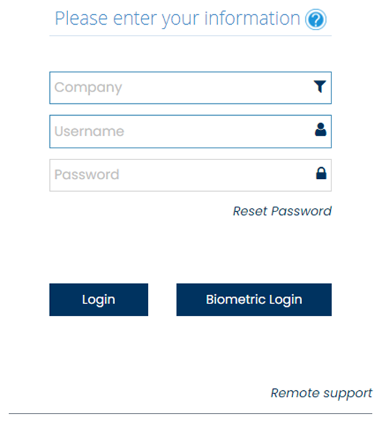Open the Remote support link

(x=321, y=393)
